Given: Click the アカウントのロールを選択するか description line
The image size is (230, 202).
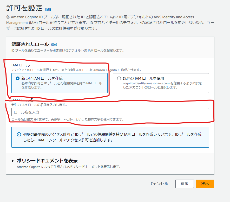Looking at the screenshot, I should coord(76,70).
